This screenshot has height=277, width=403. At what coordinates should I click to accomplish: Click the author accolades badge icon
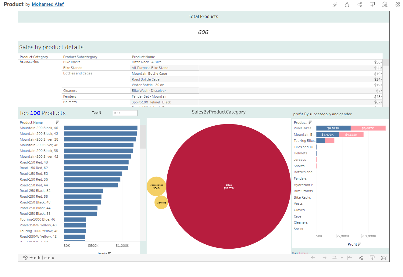coord(385,4)
